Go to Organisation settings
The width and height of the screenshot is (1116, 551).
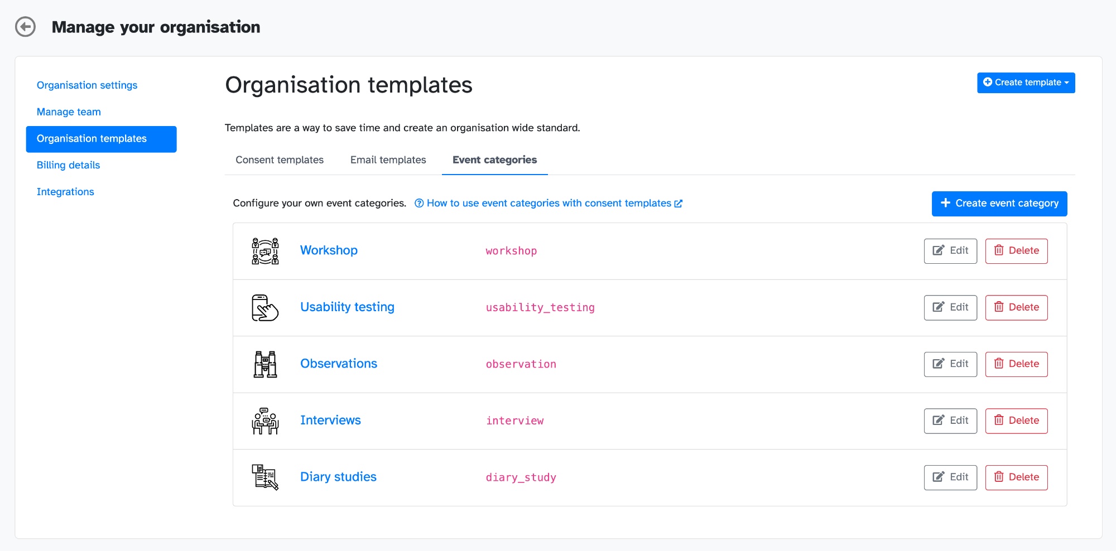pyautogui.click(x=87, y=85)
